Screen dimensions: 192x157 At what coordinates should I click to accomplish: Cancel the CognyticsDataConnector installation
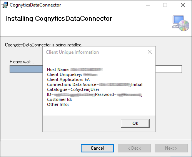[x=97, y=148]
